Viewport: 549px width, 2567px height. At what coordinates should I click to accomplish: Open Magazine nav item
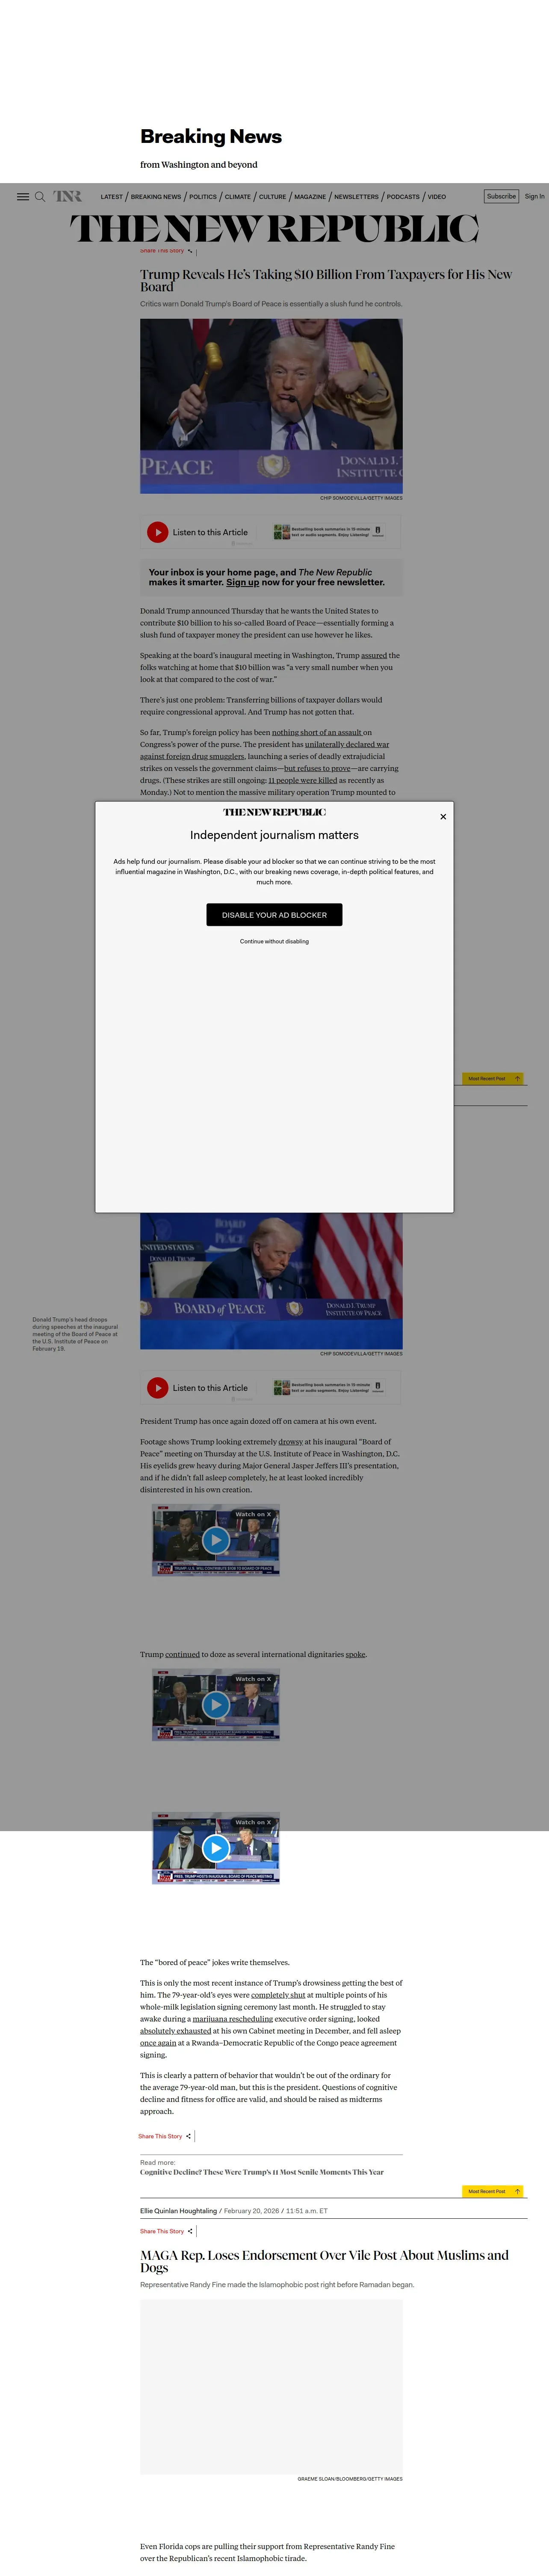coord(311,196)
